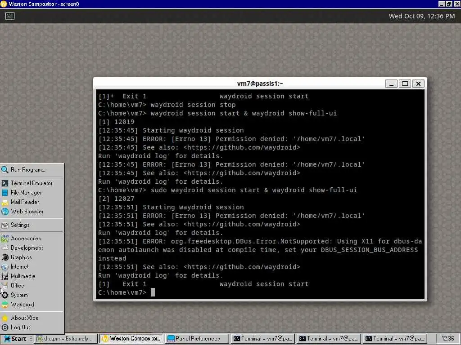This screenshot has width=461, height=345.
Task: Click the Settings icon in start menu
Action: (x=5, y=225)
